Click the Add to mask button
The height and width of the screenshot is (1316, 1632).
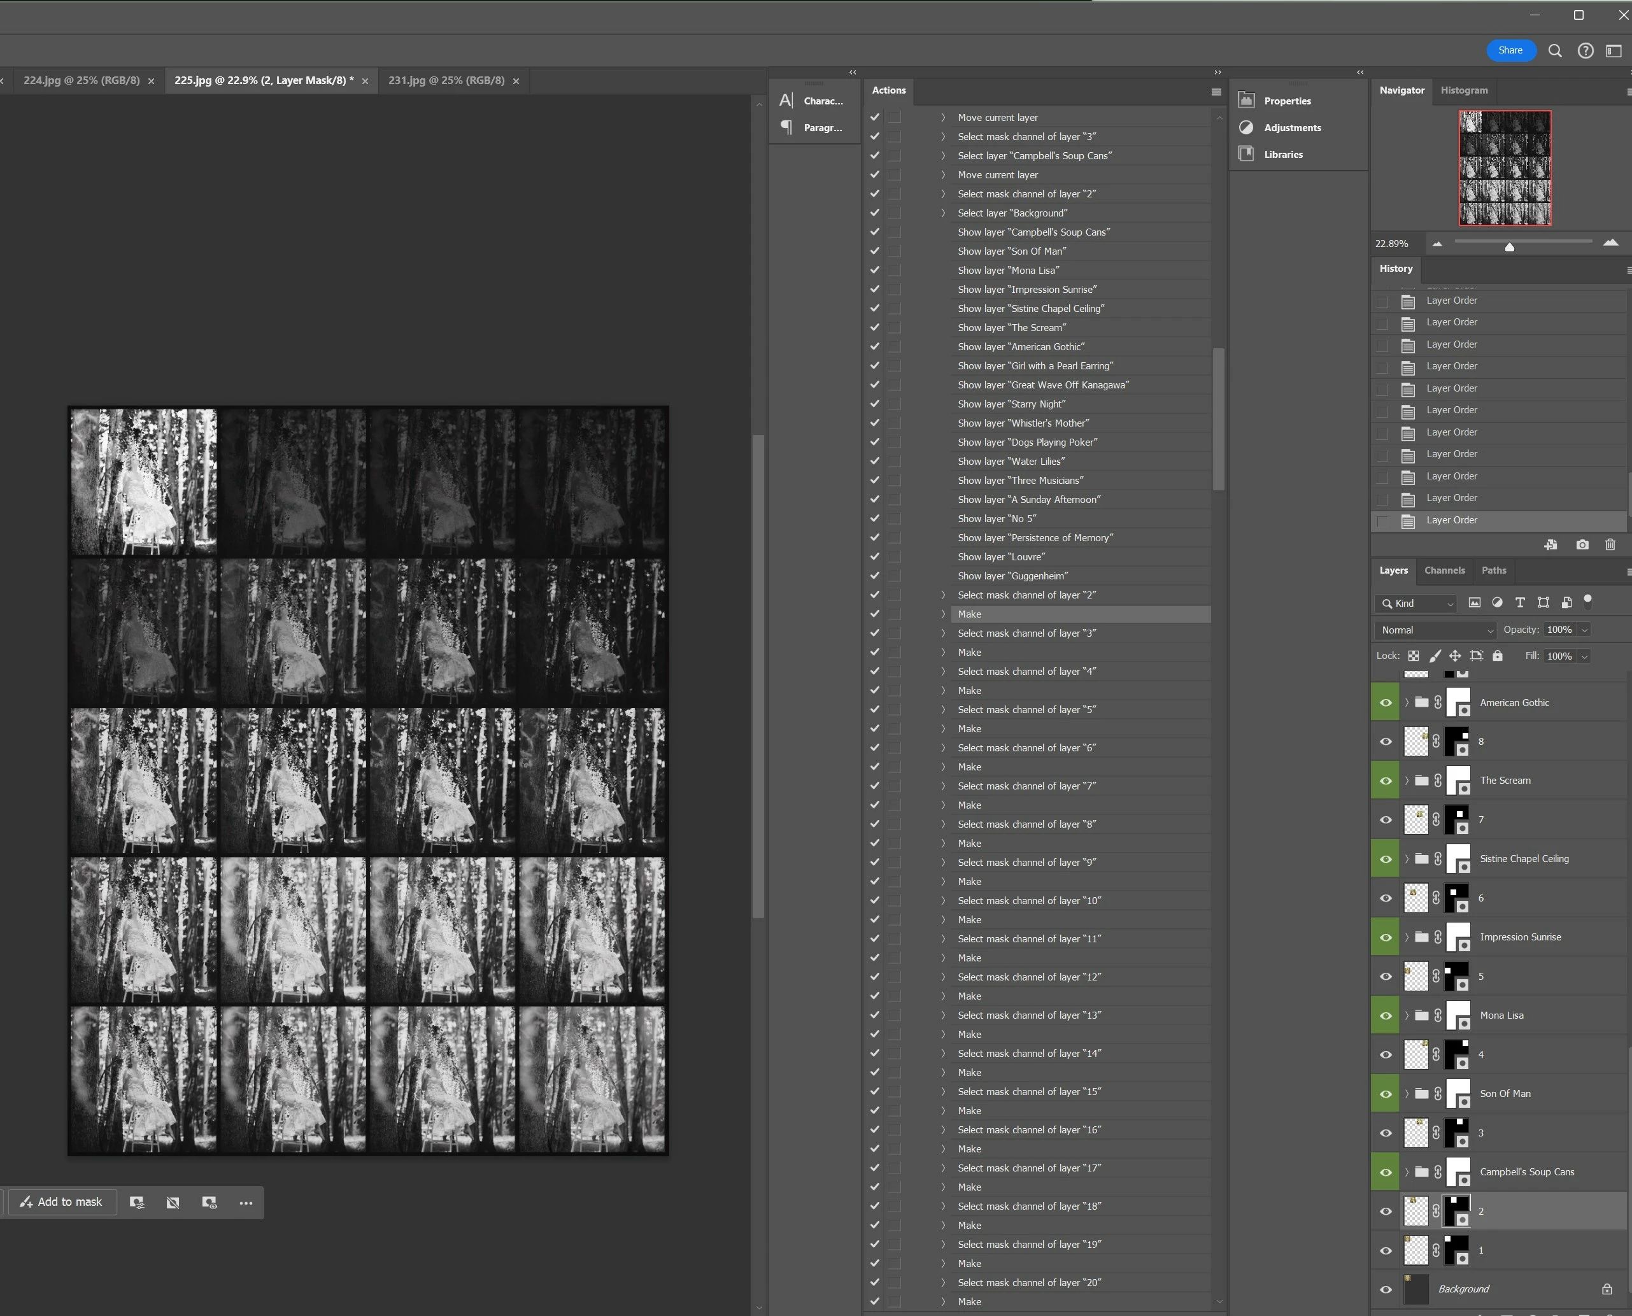click(x=61, y=1201)
